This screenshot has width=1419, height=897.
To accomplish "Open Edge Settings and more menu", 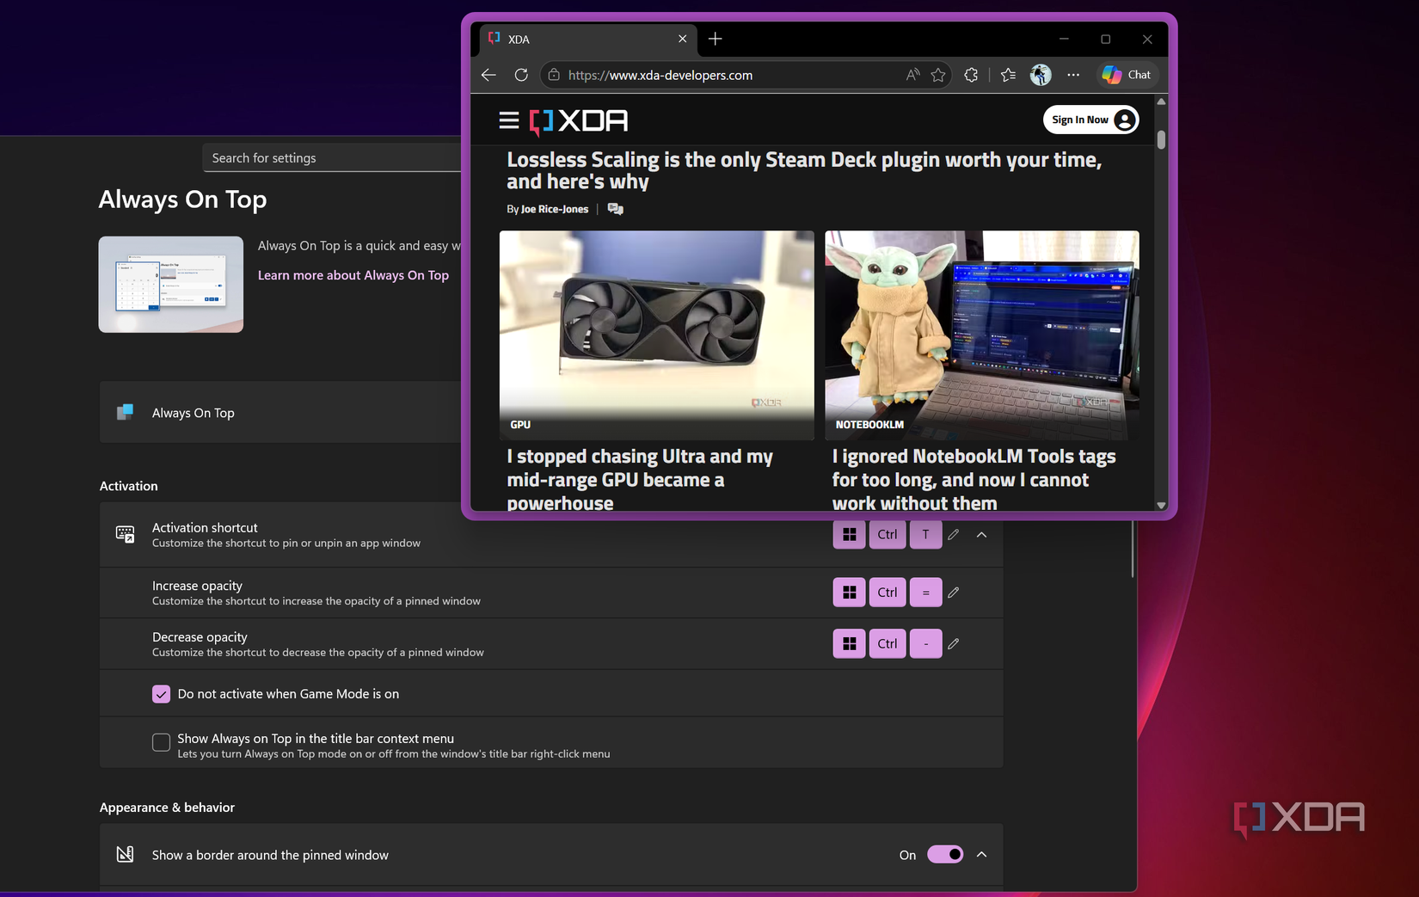I will pyautogui.click(x=1073, y=75).
